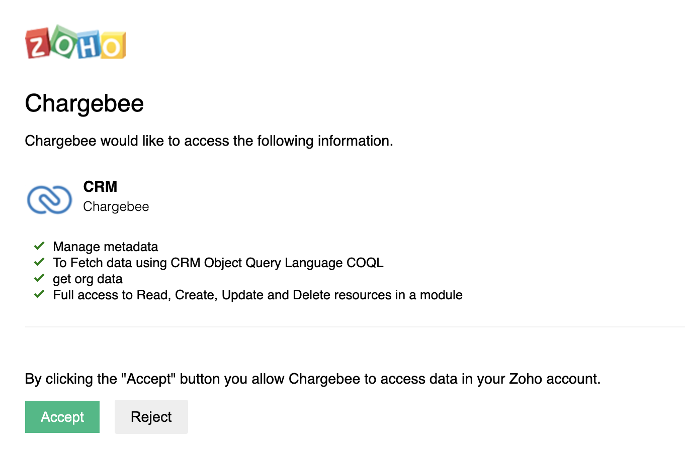Viewport: 685px width, 461px height.
Task: Click the Zoho logo
Action: [75, 43]
